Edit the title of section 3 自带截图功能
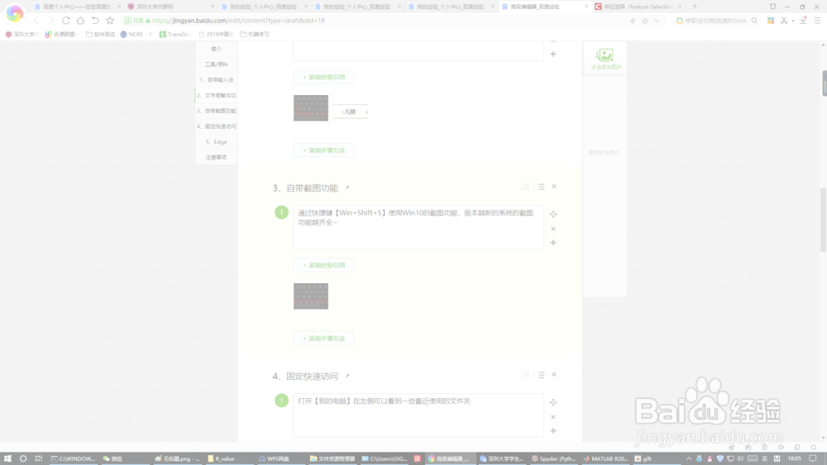This screenshot has width=827, height=465. coord(347,187)
